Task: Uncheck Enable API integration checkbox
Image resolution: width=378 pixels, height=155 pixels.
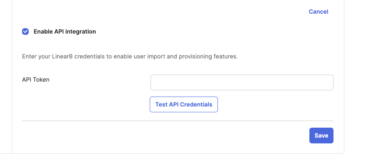Action: (x=25, y=31)
